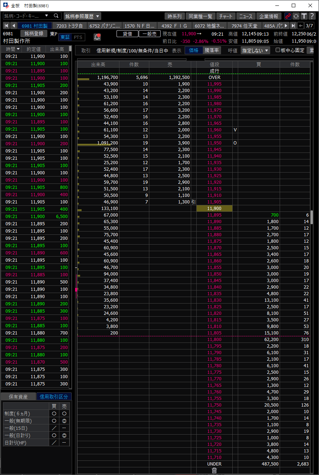
Task: Click price 11,750 in the order board
Action: point(214,405)
